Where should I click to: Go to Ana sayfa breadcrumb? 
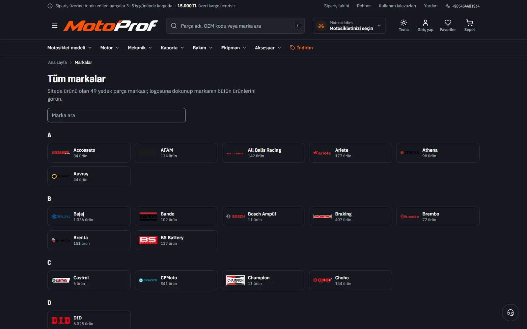pyautogui.click(x=57, y=63)
